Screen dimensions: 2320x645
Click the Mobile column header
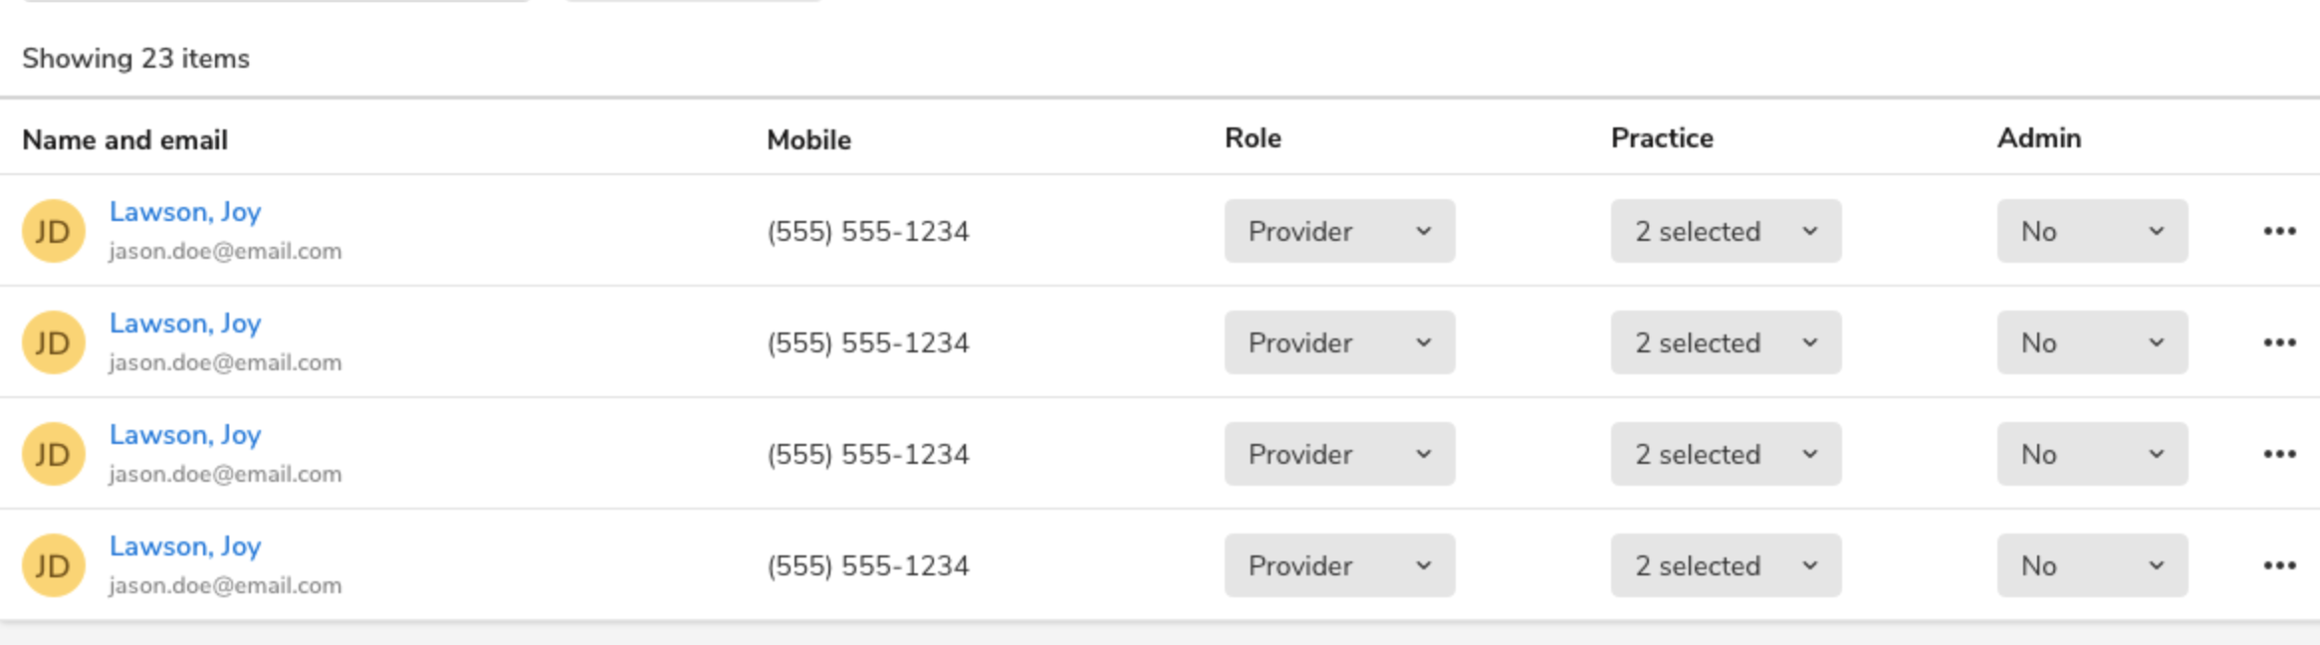coord(809,139)
